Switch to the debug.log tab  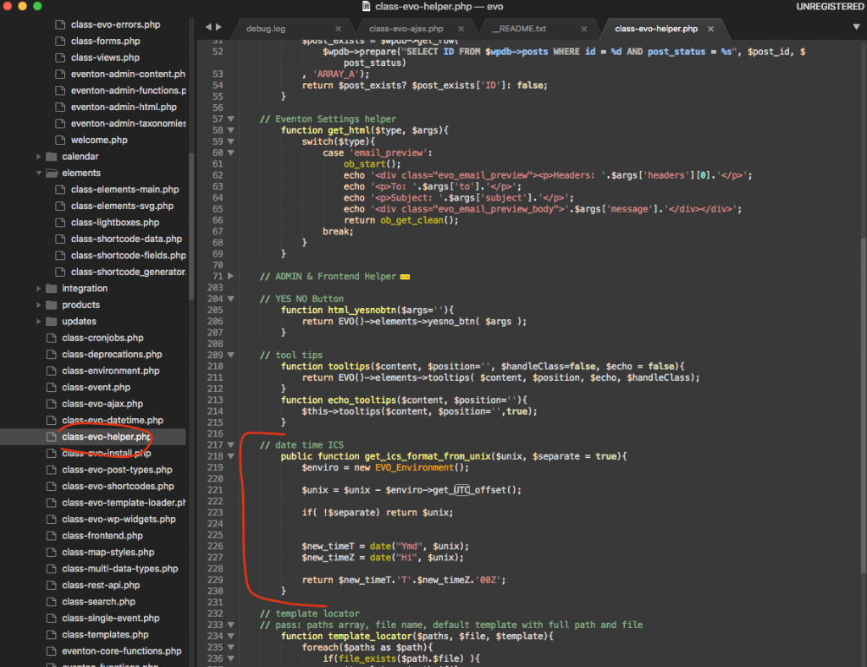[x=266, y=29]
